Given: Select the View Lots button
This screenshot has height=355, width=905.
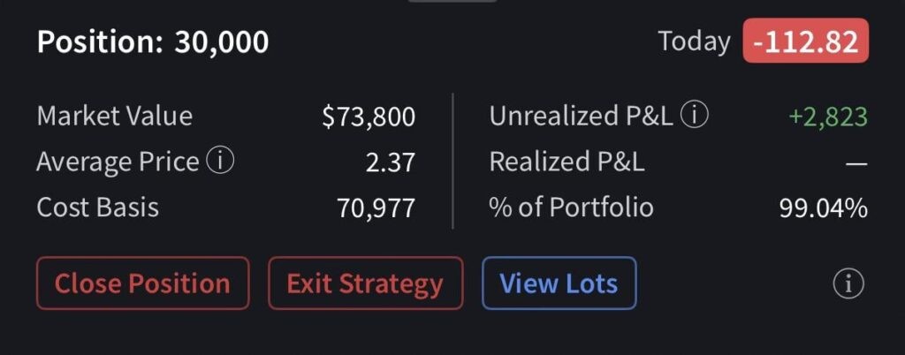Looking at the screenshot, I should click(559, 283).
